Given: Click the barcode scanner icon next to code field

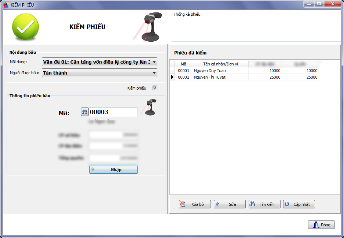Looking at the screenshot, I should tap(150, 107).
